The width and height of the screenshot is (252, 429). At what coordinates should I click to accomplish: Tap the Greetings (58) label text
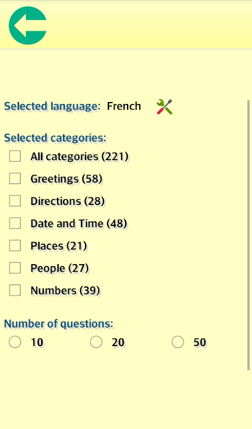point(66,179)
